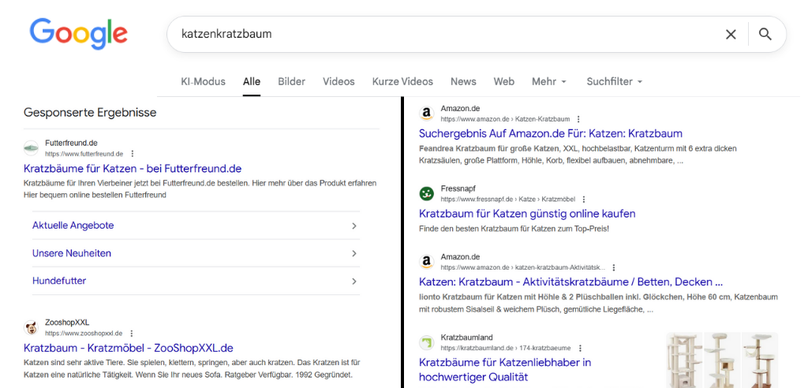This screenshot has width=808, height=388.
Task: Open three-dot menu beside katzen-kratzbaum-Aktivitätsk... breadcrumb
Action: 614,267
